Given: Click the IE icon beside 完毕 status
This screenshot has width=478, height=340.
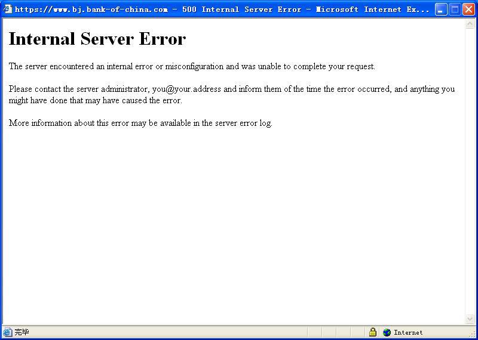Looking at the screenshot, I should [8, 332].
